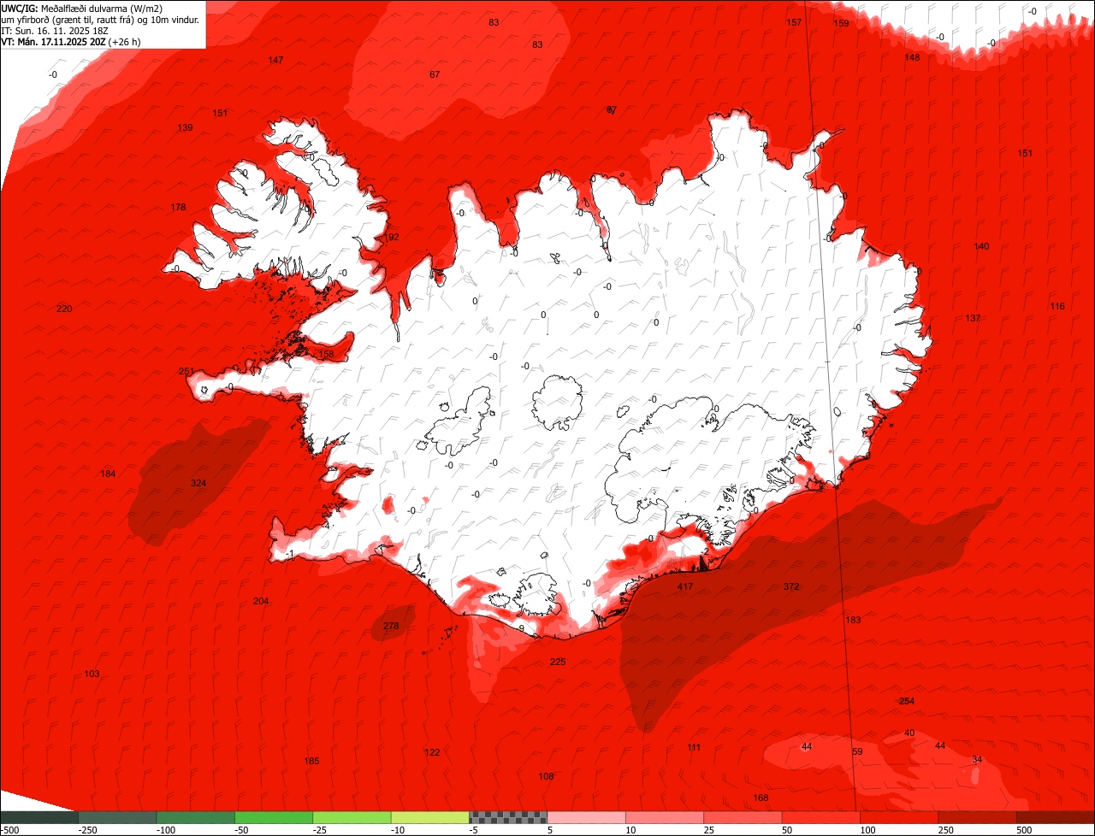Viewport: 1095px width, 836px height.
Task: Click legend color segment between 50 and 100
Action: click(x=821, y=817)
